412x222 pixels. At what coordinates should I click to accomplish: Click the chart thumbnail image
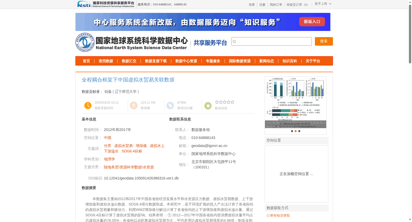click(x=296, y=102)
